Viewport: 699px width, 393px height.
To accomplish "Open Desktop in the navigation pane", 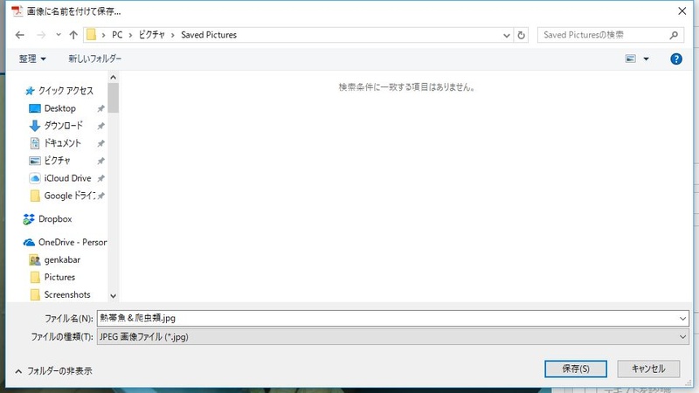I will click(x=59, y=108).
